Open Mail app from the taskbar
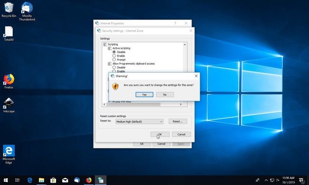This screenshot has width=309, height=185. (x=65, y=180)
